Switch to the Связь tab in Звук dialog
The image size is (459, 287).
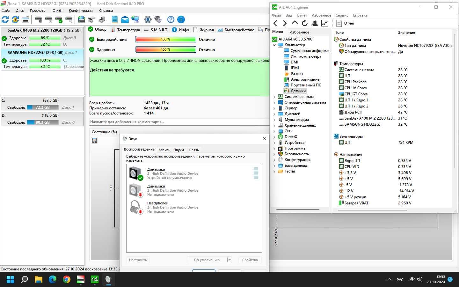click(194, 150)
